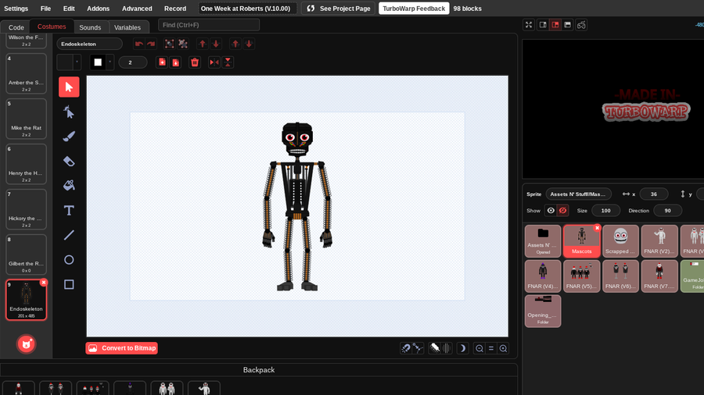Toggle the onion skin eraser-like icon

coord(435,348)
